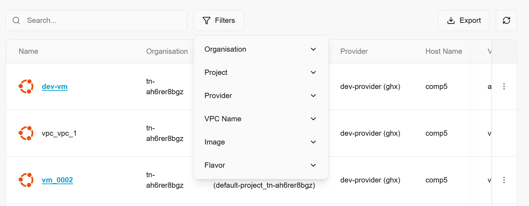Open the dev-vm link
This screenshot has height=206, width=529.
pos(54,86)
